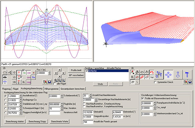Enable the Symmetrie Check checkbox
The image size is (195, 128).
(x=156, y=82)
